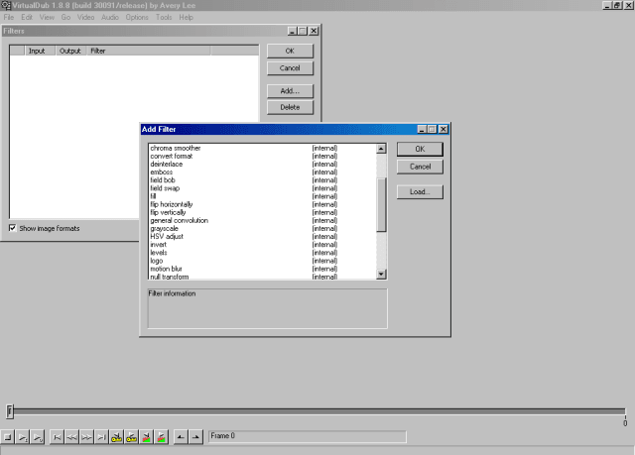Viewport: 635px width, 455px height.
Task: Toggle the Show image formats checkbox
Action: (x=13, y=228)
